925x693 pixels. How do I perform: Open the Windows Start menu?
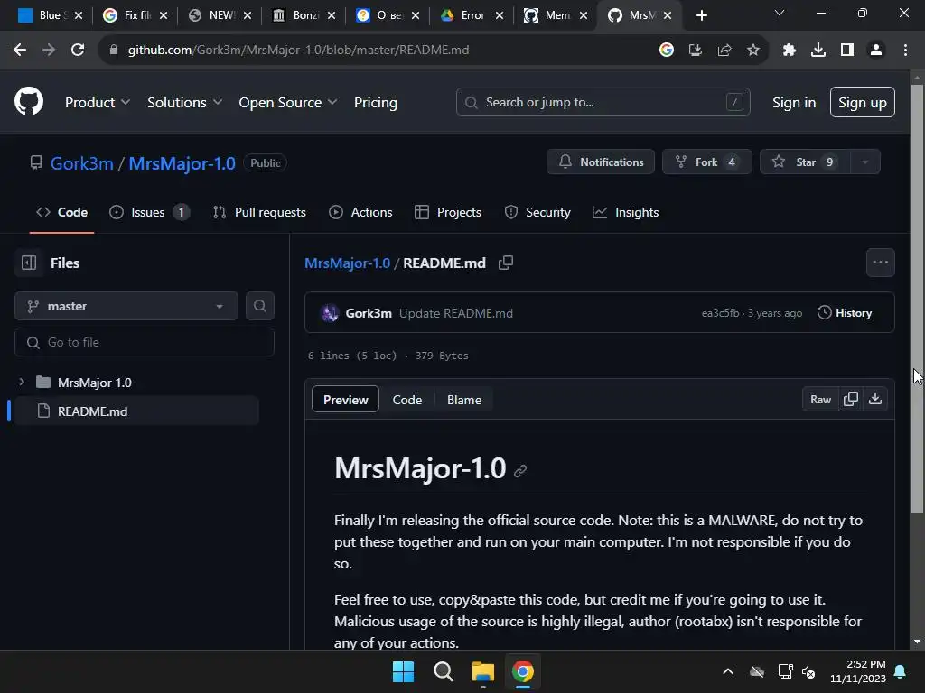tap(404, 671)
